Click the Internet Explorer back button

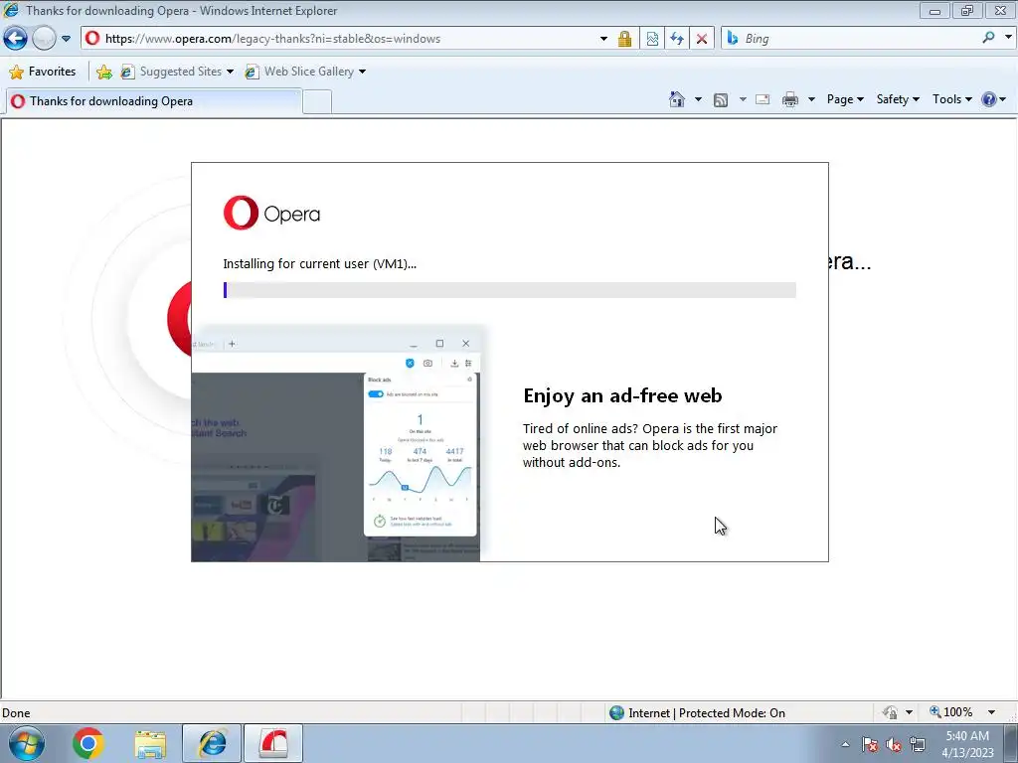[16, 39]
